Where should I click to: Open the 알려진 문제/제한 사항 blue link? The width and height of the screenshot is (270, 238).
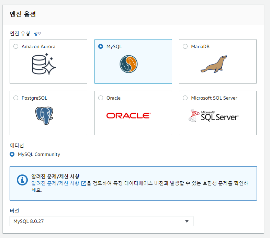55,183
